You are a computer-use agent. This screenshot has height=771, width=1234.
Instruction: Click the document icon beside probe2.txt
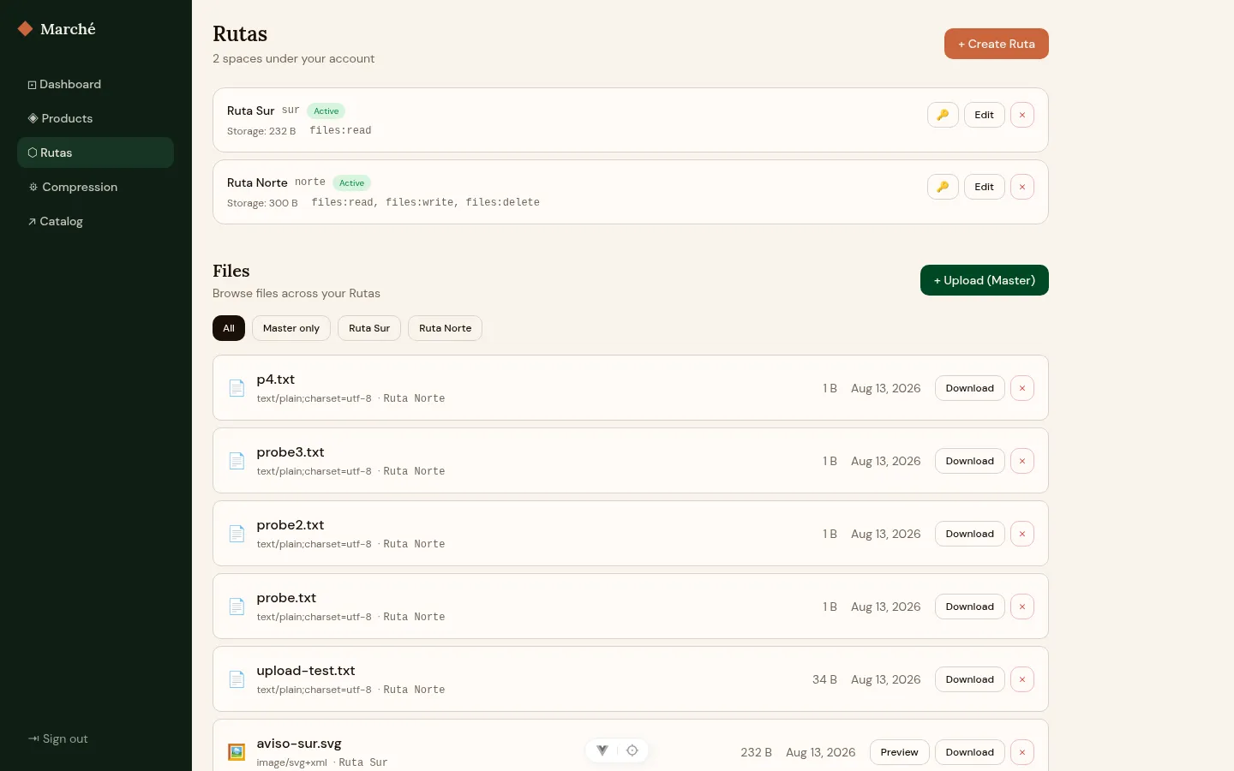click(x=237, y=534)
